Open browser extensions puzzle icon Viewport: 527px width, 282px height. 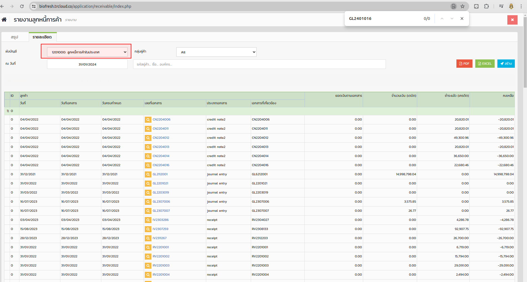click(x=486, y=6)
